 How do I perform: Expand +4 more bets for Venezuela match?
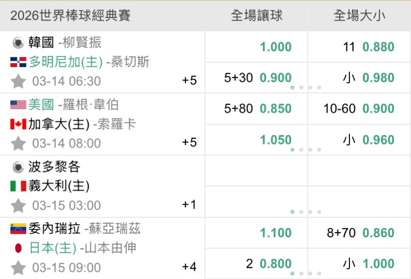(x=189, y=267)
